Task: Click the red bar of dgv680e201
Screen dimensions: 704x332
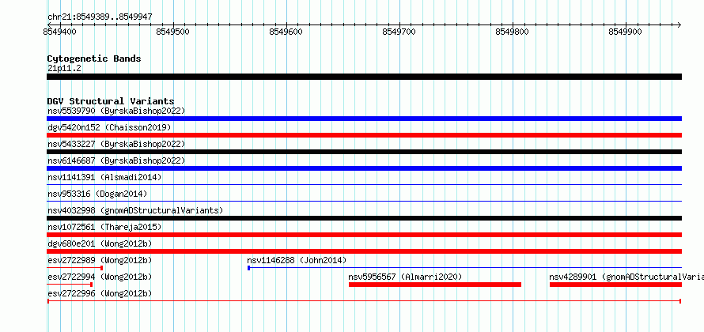Action: click(364, 251)
